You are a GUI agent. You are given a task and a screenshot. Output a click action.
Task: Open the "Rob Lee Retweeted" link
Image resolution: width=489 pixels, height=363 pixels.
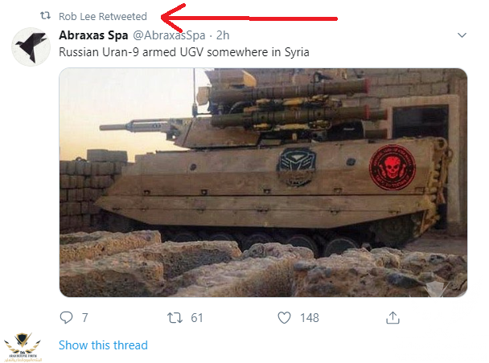click(102, 16)
